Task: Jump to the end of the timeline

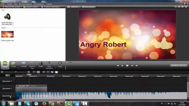Action: click(136, 65)
